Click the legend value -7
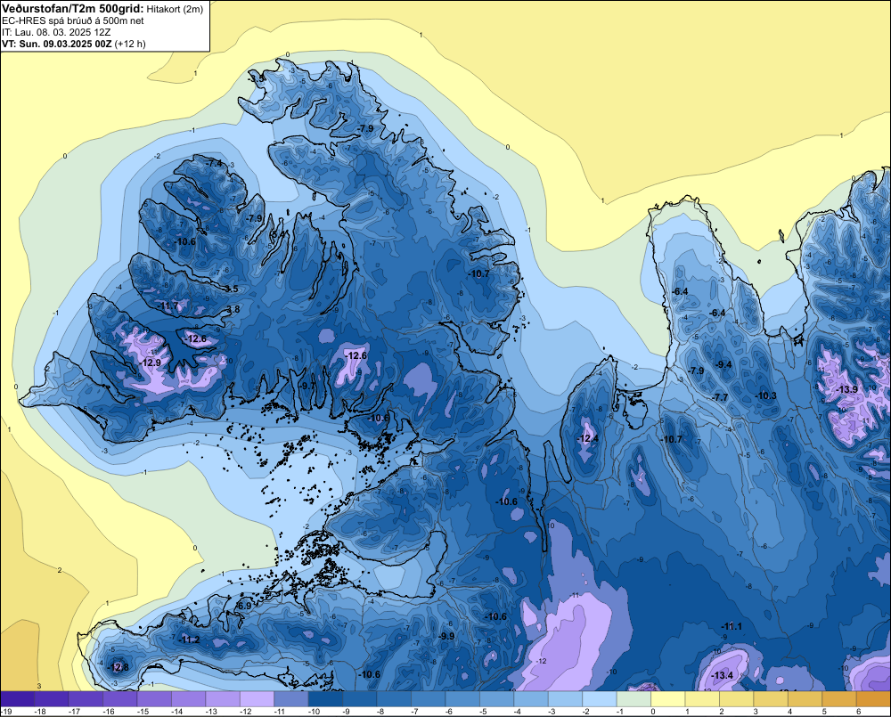The height and width of the screenshot is (717, 891). (x=415, y=712)
